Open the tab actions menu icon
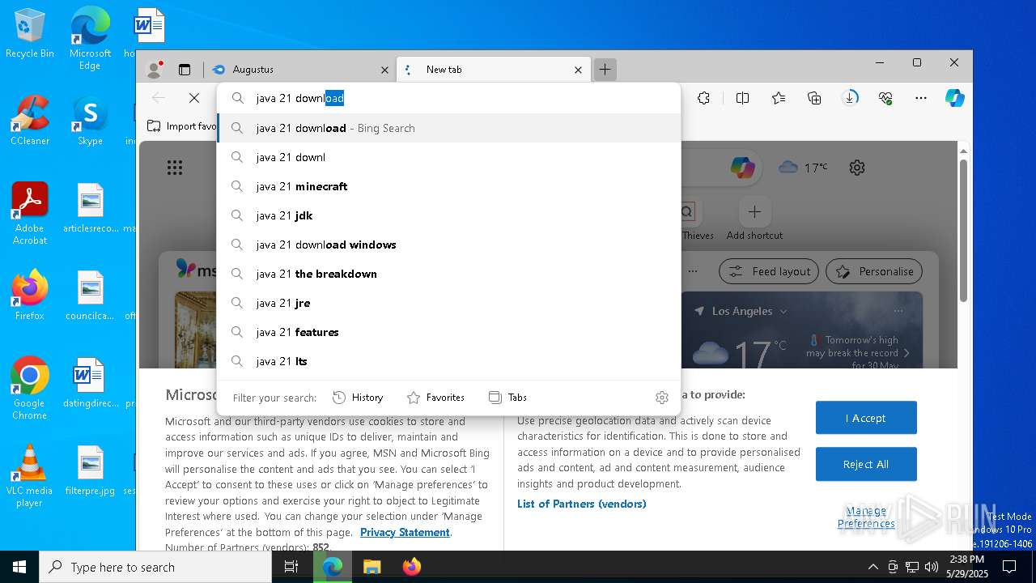This screenshot has height=583, width=1036. [185, 70]
